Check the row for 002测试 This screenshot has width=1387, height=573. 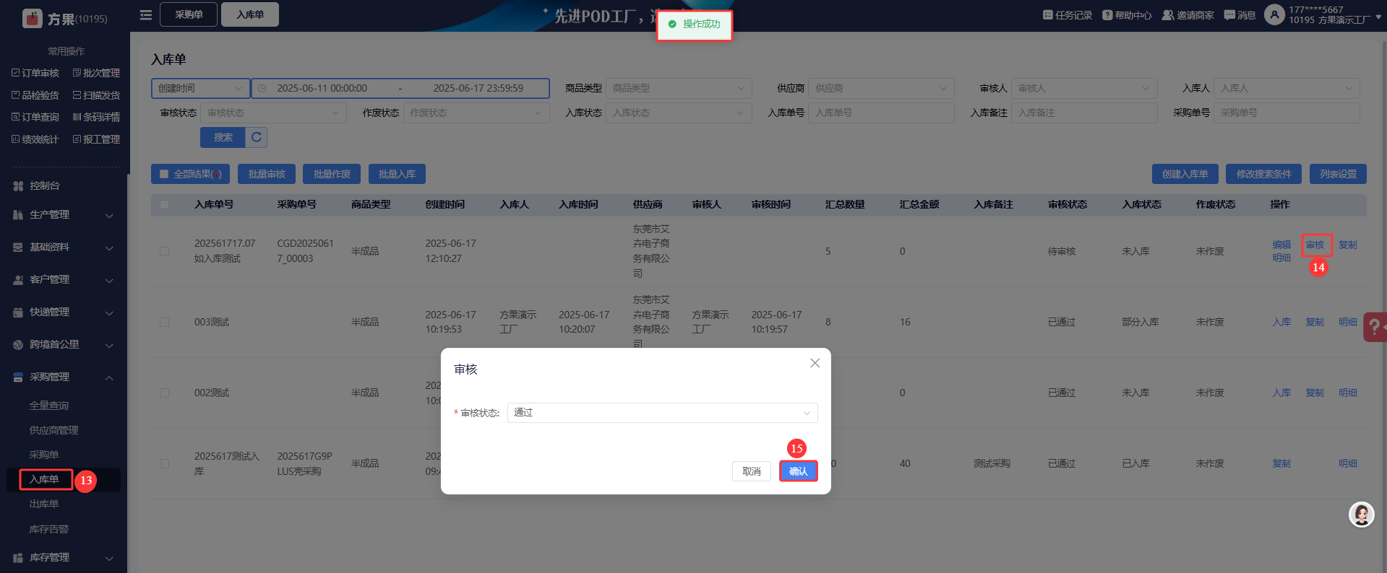(x=164, y=393)
